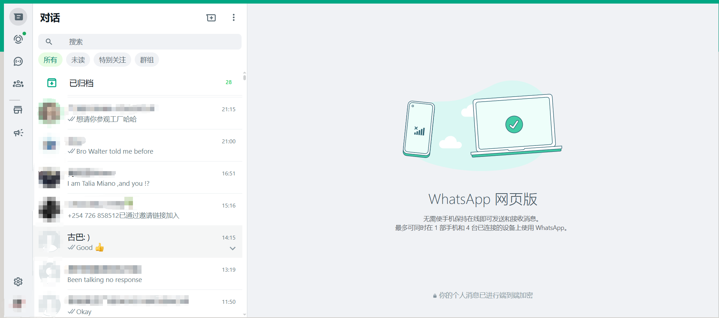
Task: Expand the chevron menu on 古巴 chat
Action: tap(233, 248)
